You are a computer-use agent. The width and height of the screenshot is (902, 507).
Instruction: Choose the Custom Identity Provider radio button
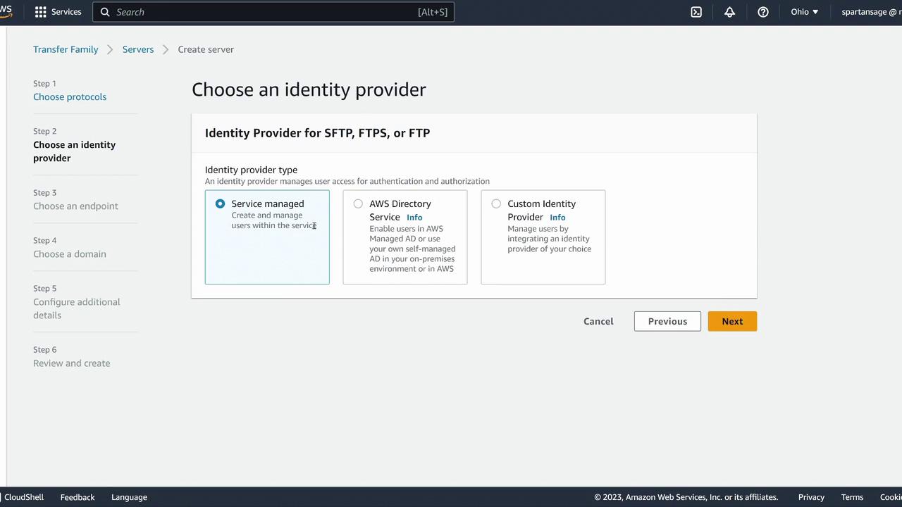click(x=497, y=204)
